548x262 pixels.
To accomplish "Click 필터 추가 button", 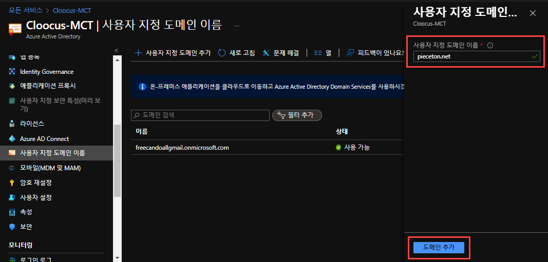I will [297, 115].
